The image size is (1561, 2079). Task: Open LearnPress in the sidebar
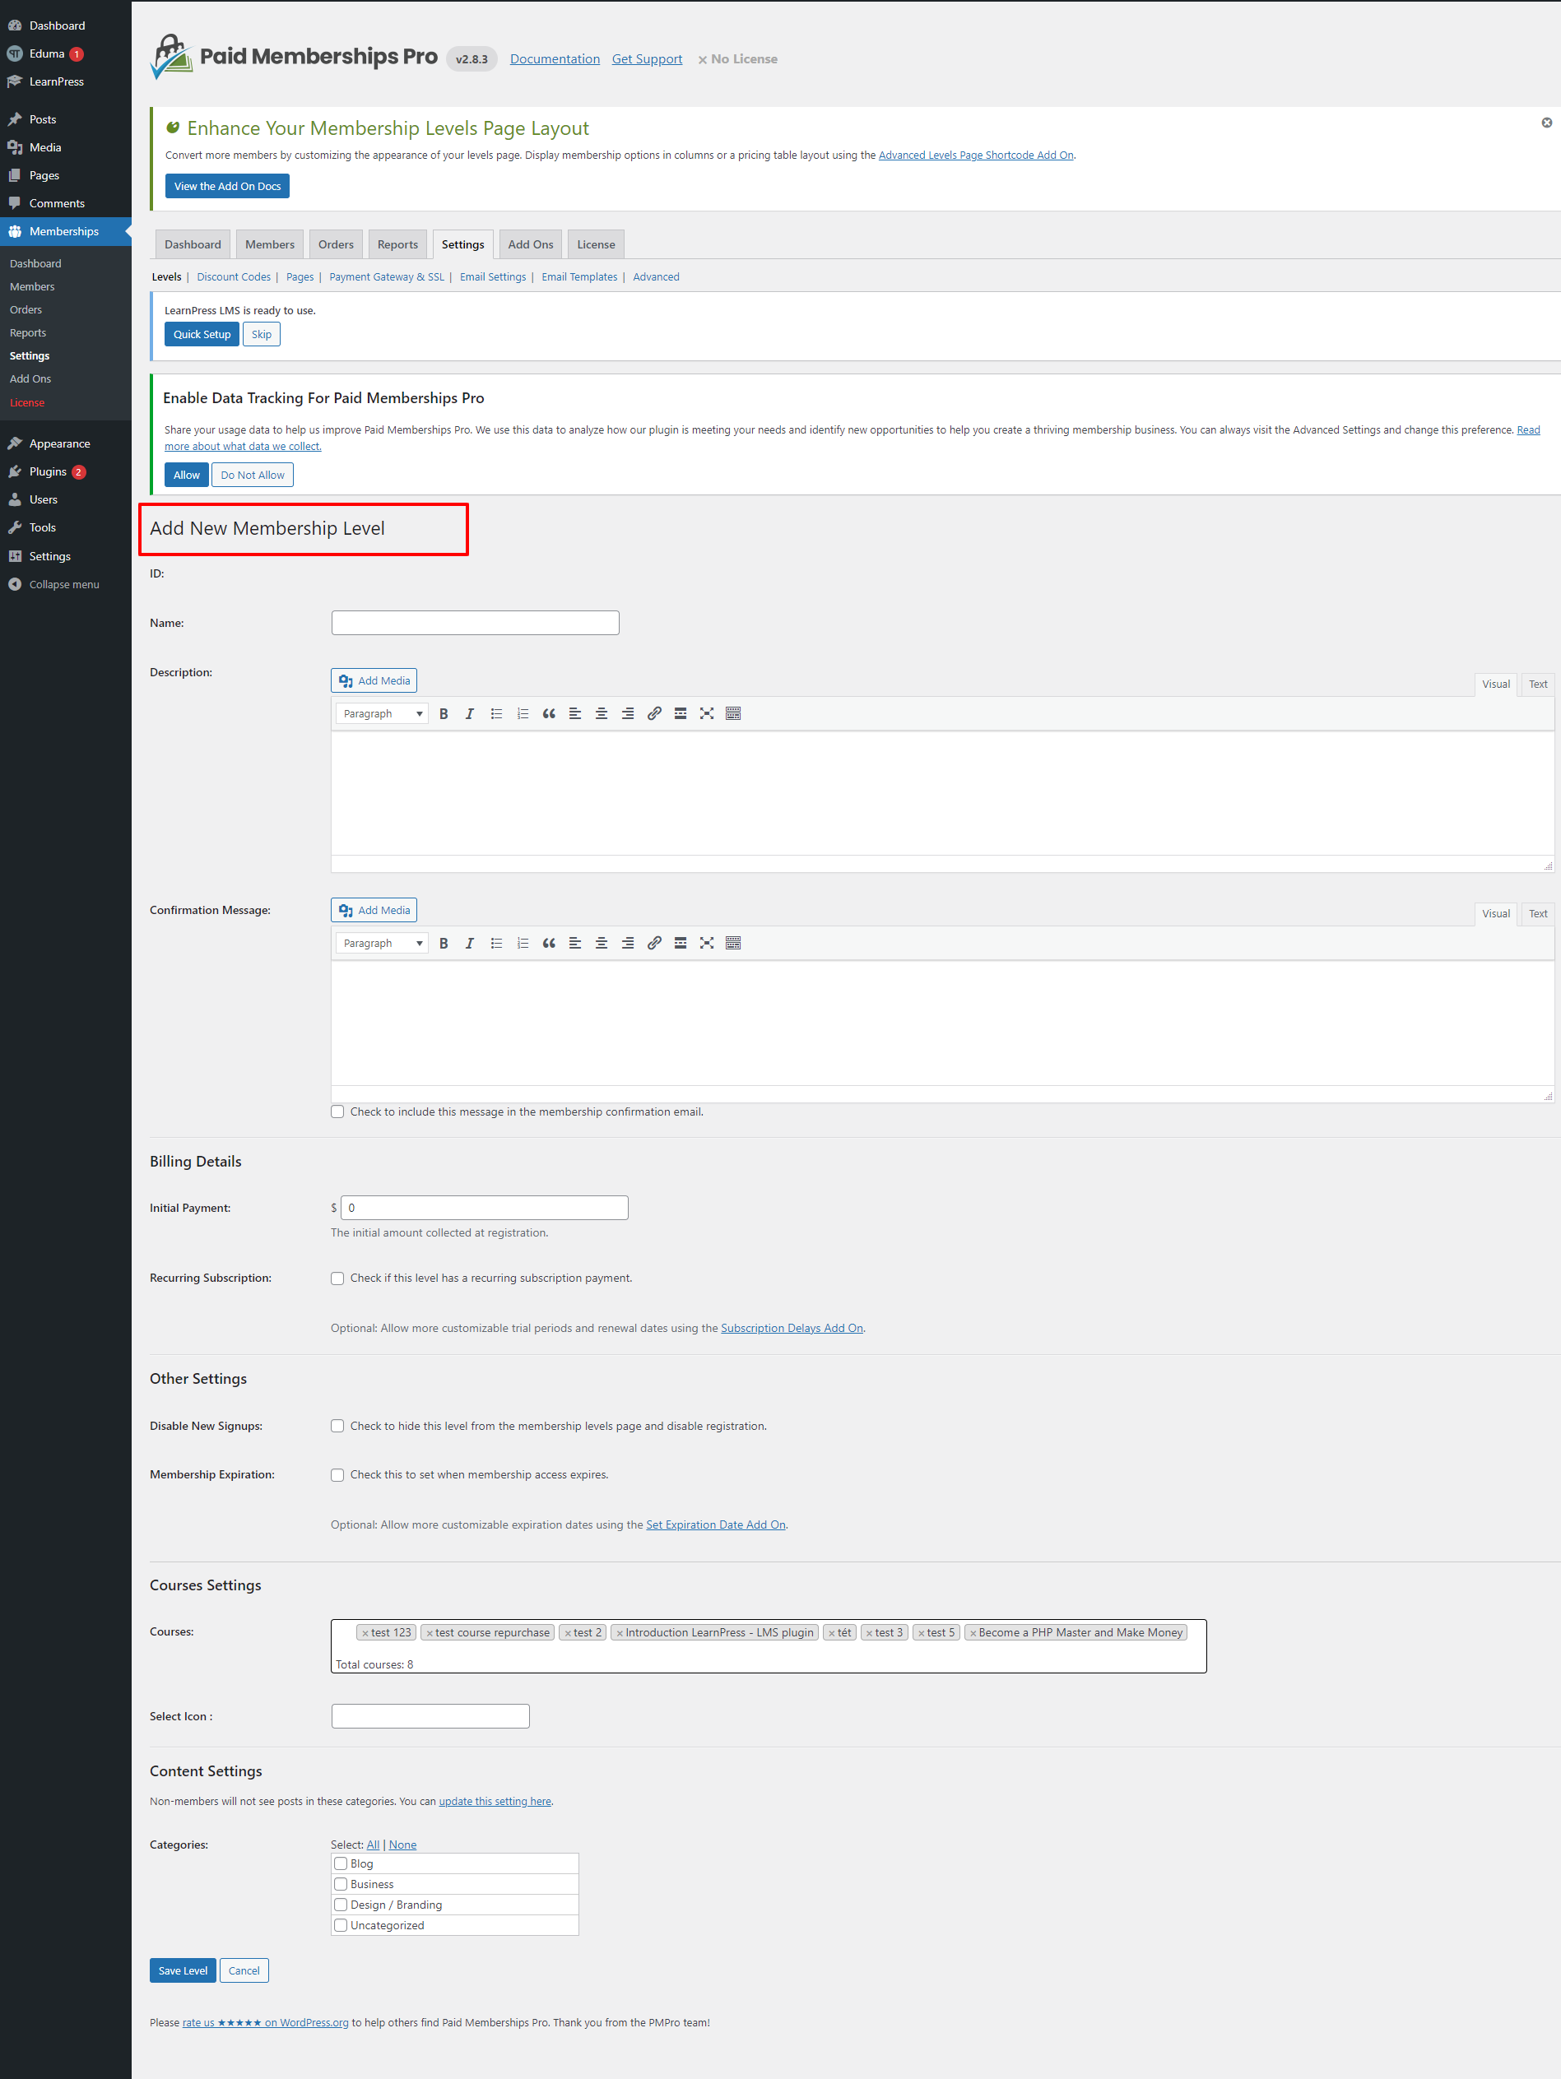(57, 81)
